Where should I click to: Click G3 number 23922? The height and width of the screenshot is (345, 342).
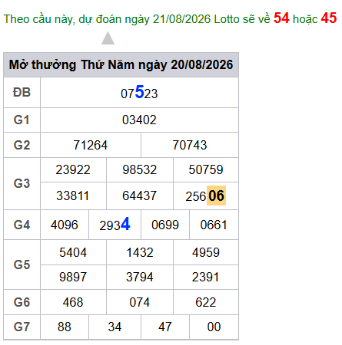pos(73,169)
